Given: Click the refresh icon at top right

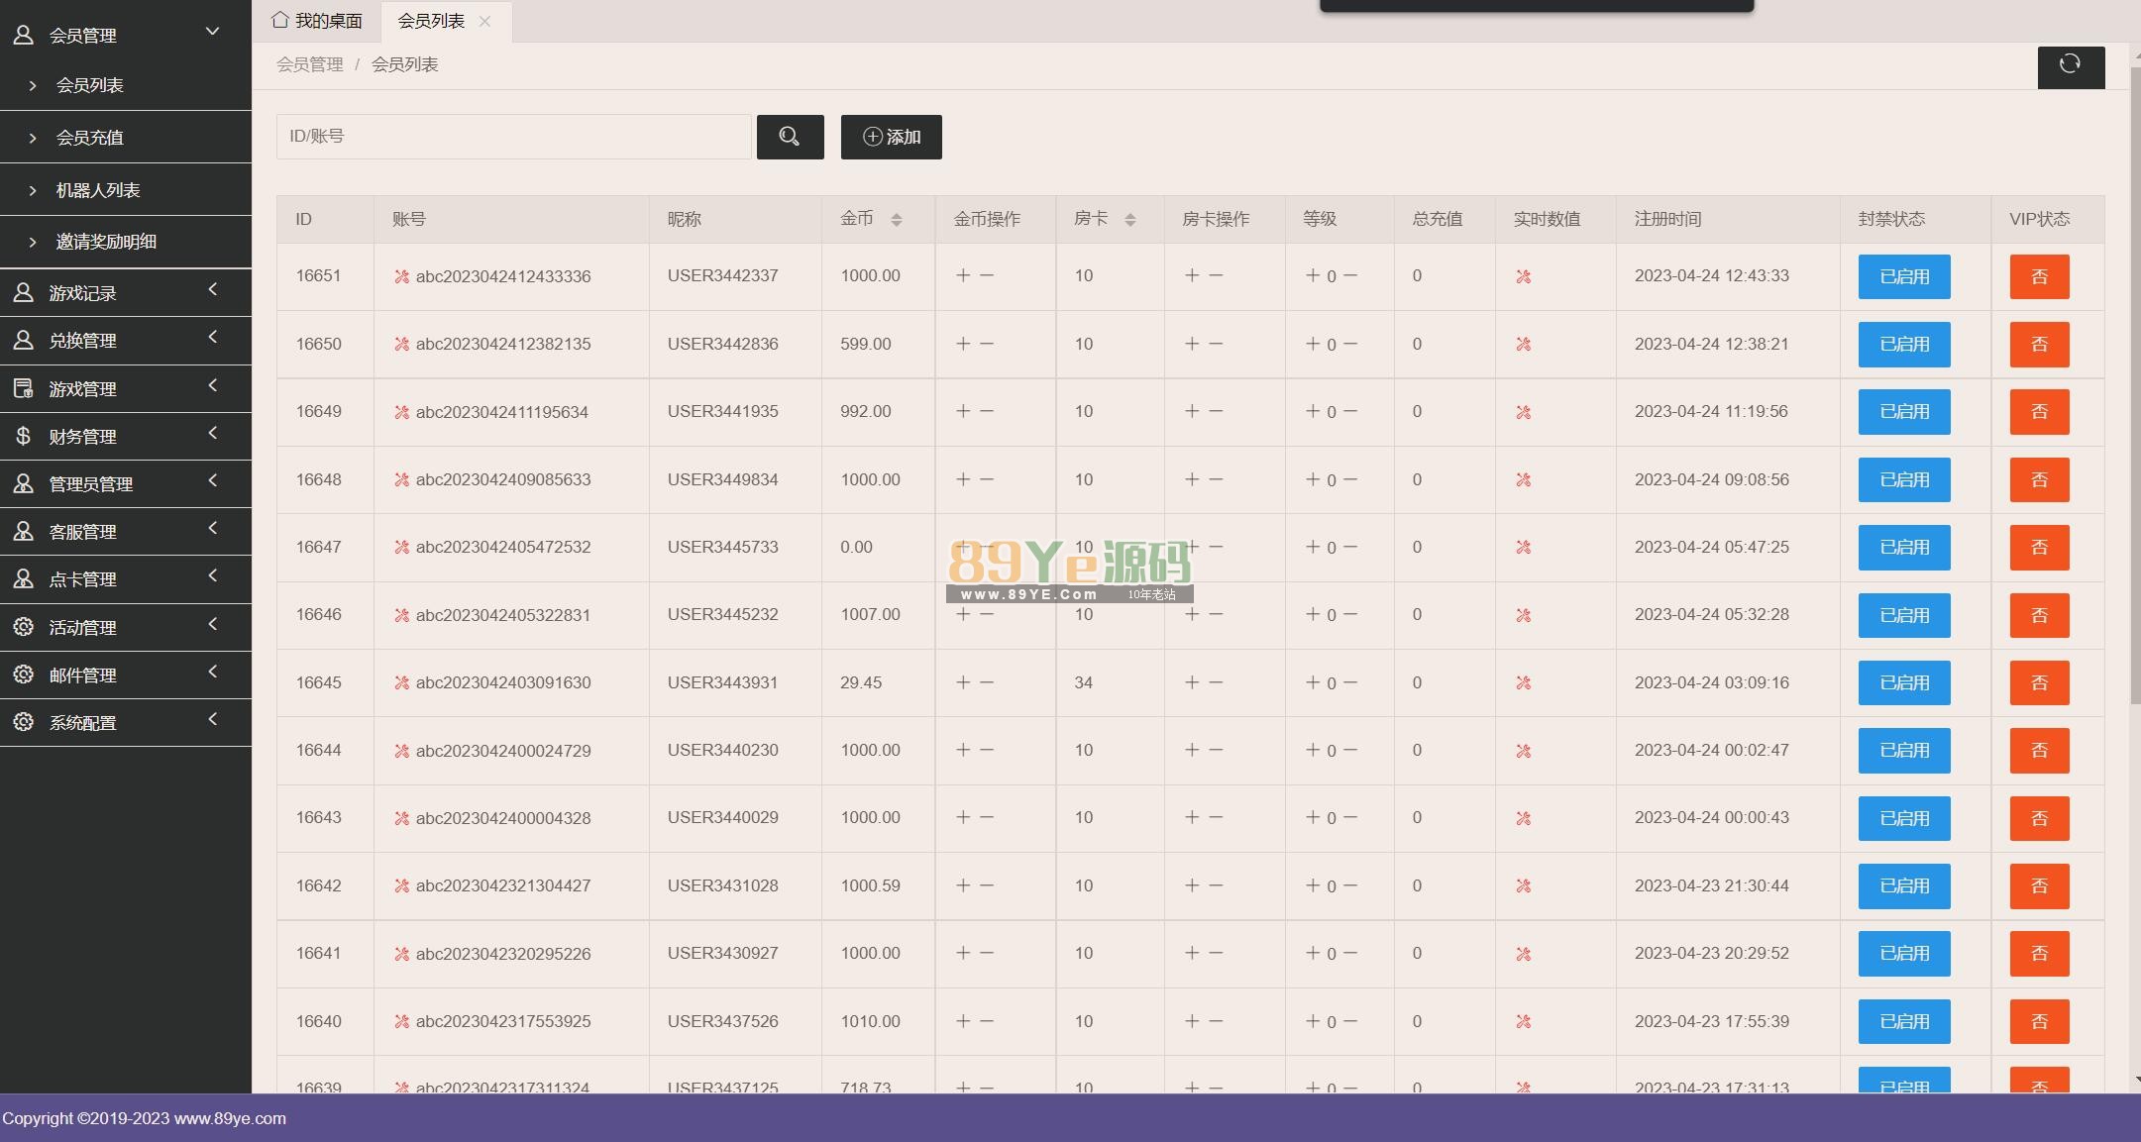Looking at the screenshot, I should click(x=2070, y=65).
